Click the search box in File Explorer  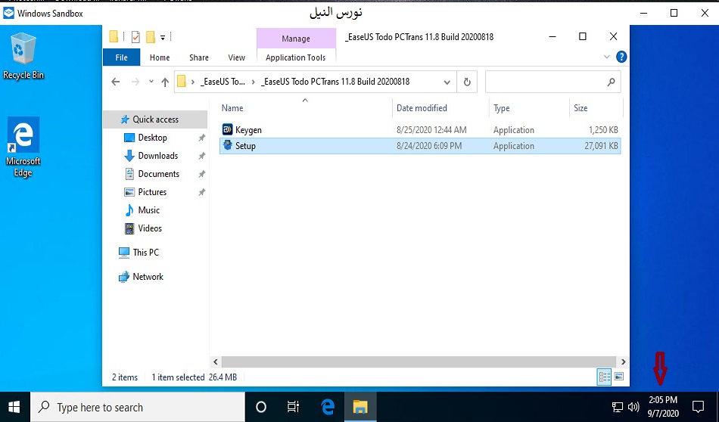(546, 82)
